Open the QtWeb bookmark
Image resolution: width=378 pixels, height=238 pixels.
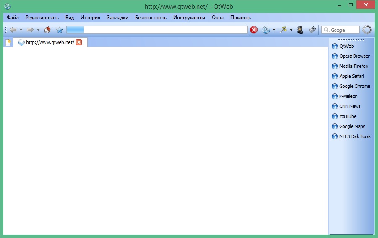click(343, 46)
